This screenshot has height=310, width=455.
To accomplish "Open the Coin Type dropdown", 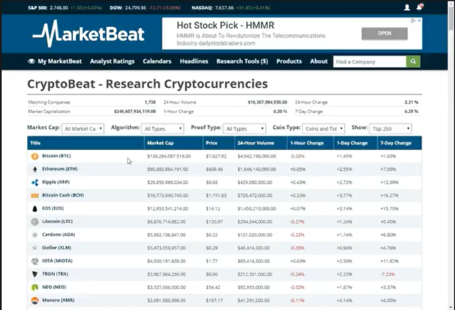I will click(x=323, y=128).
